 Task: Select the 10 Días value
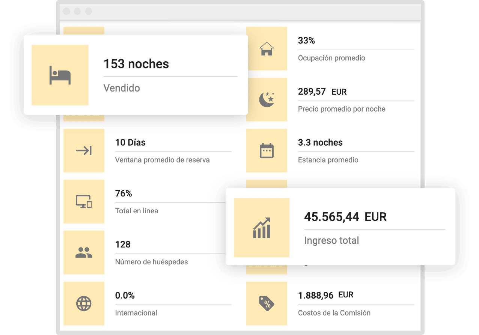click(130, 143)
